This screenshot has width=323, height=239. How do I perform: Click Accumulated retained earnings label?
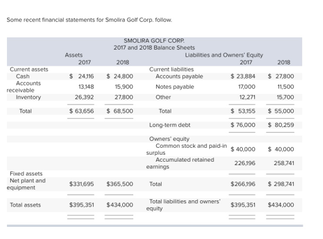tap(180, 163)
